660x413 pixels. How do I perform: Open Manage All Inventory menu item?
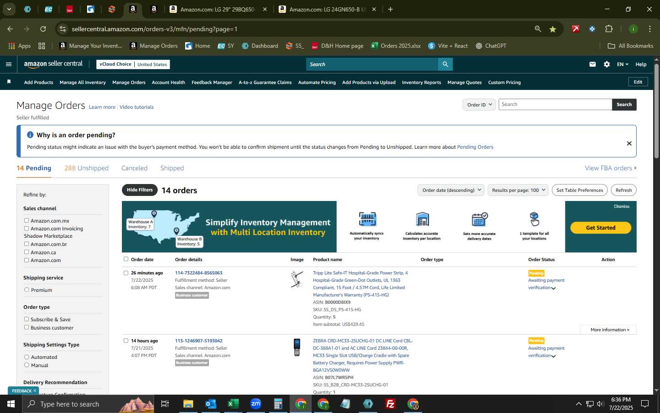(x=82, y=82)
